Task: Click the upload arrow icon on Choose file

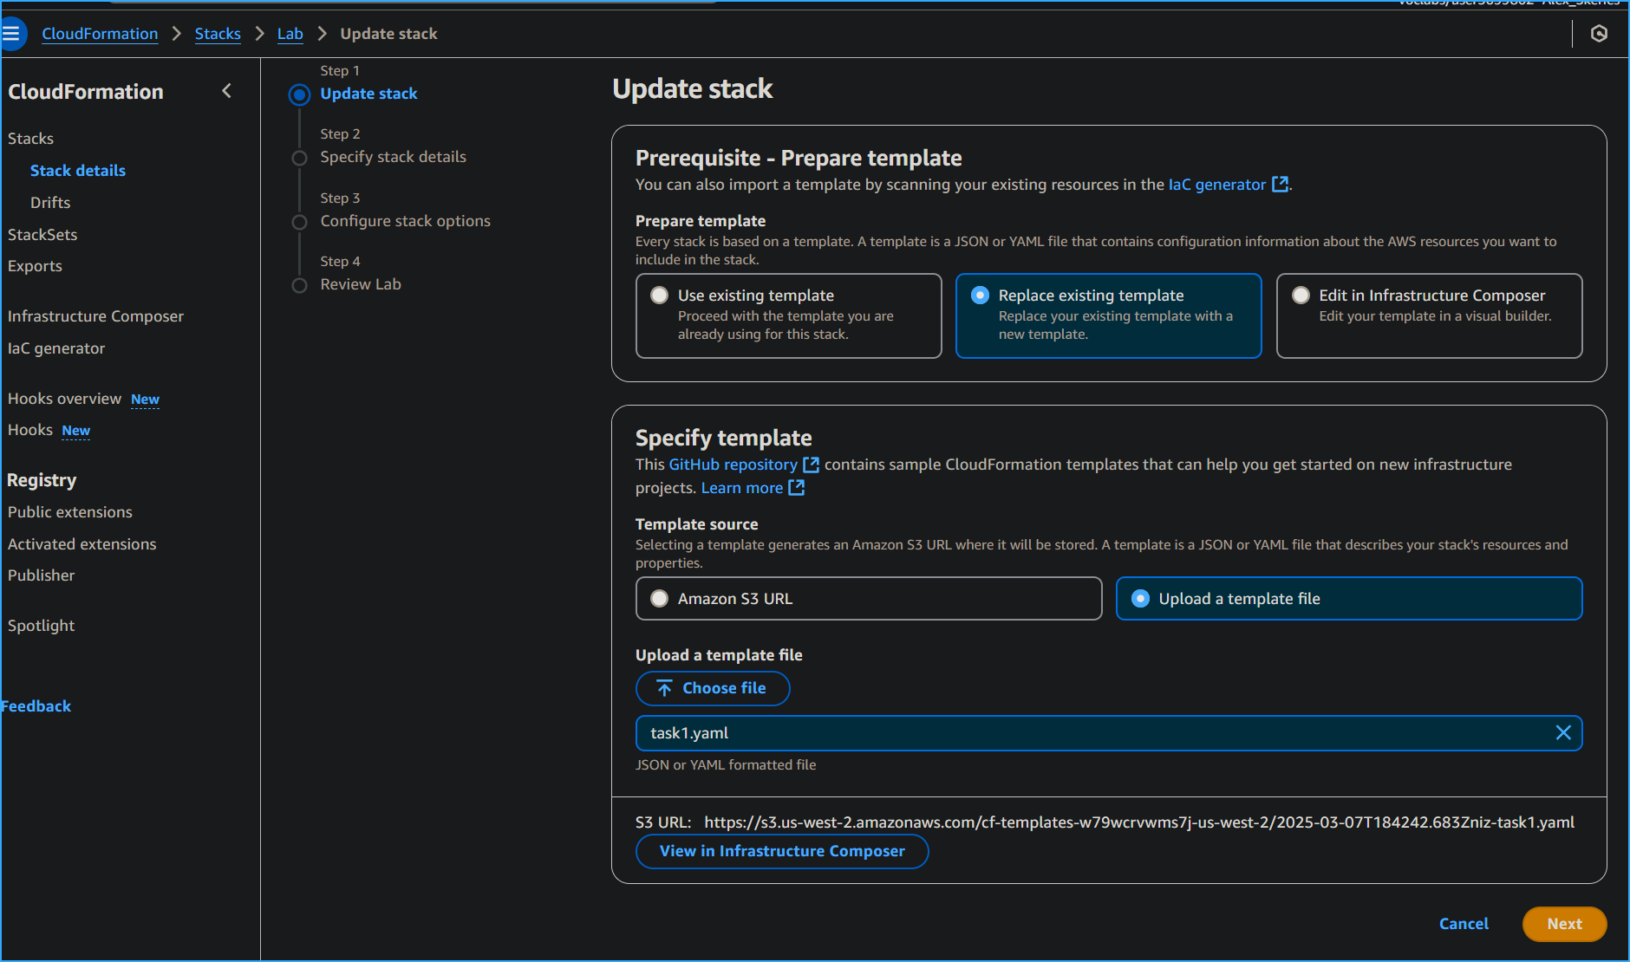Action: [x=663, y=687]
